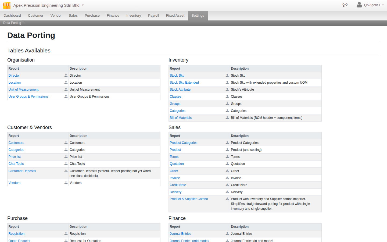Click the upload icon next to Stock Attribute
This screenshot has width=387, height=242.
point(227,90)
